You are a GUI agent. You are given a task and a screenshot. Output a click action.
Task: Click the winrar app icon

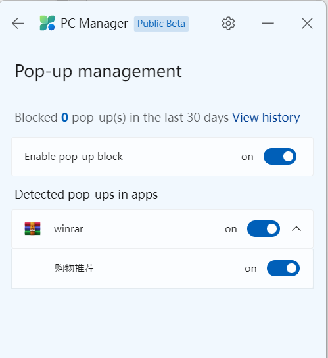33,228
